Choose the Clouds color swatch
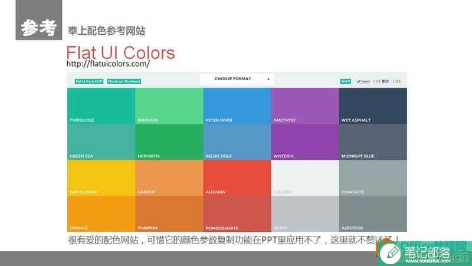 click(x=305, y=178)
